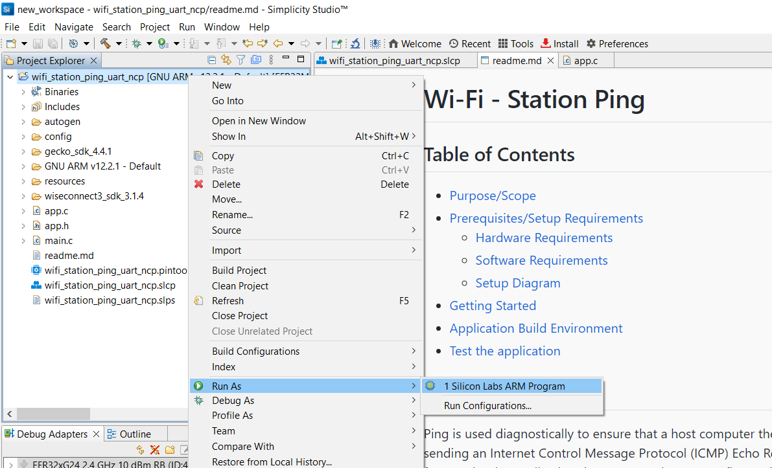The height and width of the screenshot is (468, 772).
Task: Toggle Link with Editor in Project Explorer
Action: coord(226,60)
